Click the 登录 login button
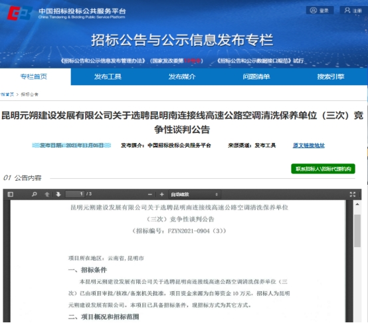368x323 pixels. [320, 11]
